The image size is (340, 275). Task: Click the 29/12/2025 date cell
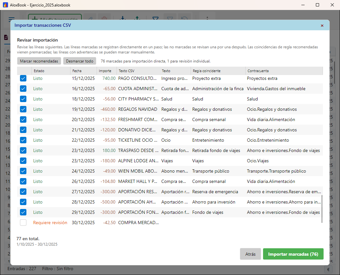(x=83, y=212)
